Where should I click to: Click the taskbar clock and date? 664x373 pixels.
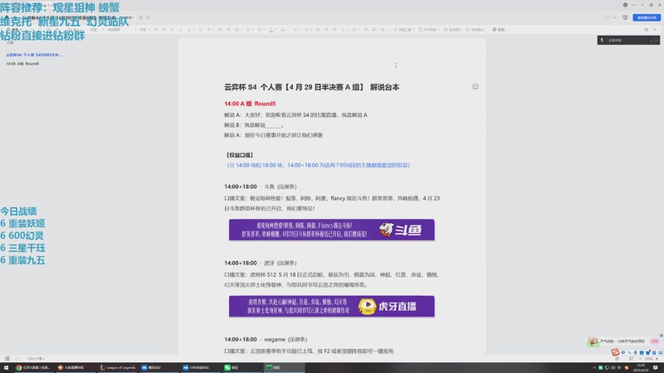[x=641, y=367]
